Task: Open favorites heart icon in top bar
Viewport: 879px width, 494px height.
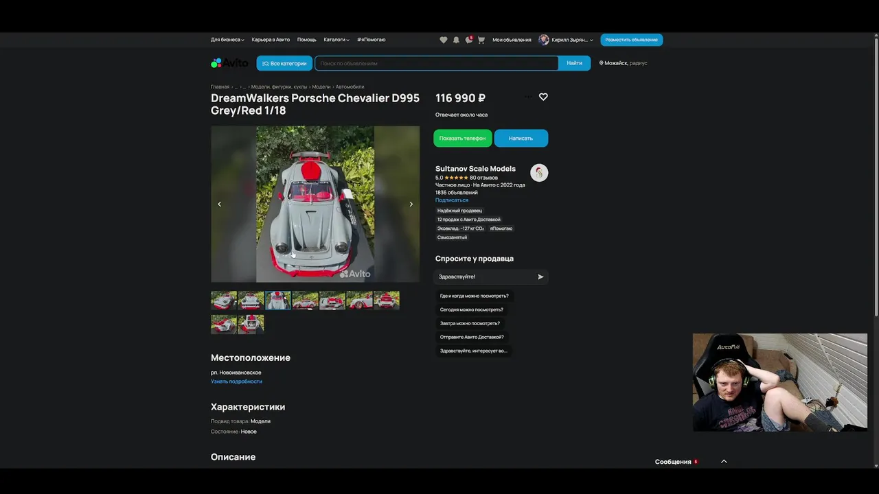Action: (x=443, y=40)
